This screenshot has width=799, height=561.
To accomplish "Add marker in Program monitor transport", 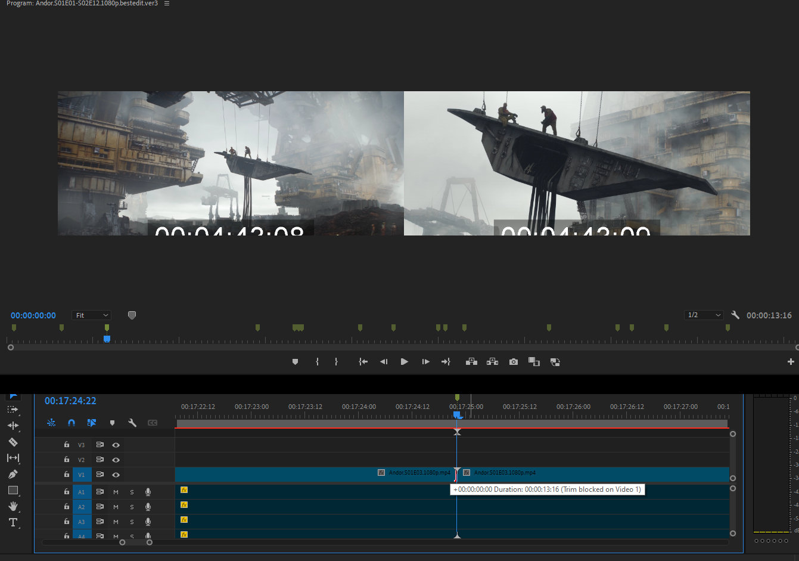I will pyautogui.click(x=295, y=362).
